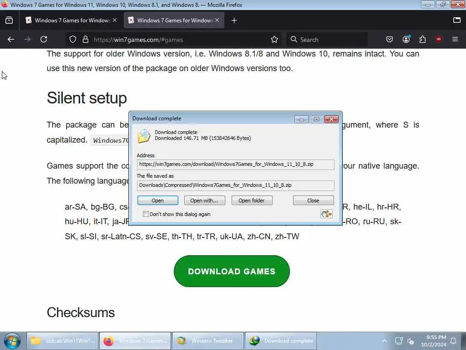The image size is (466, 350).
Task: Click the volume tray icon
Action: pos(411,341)
